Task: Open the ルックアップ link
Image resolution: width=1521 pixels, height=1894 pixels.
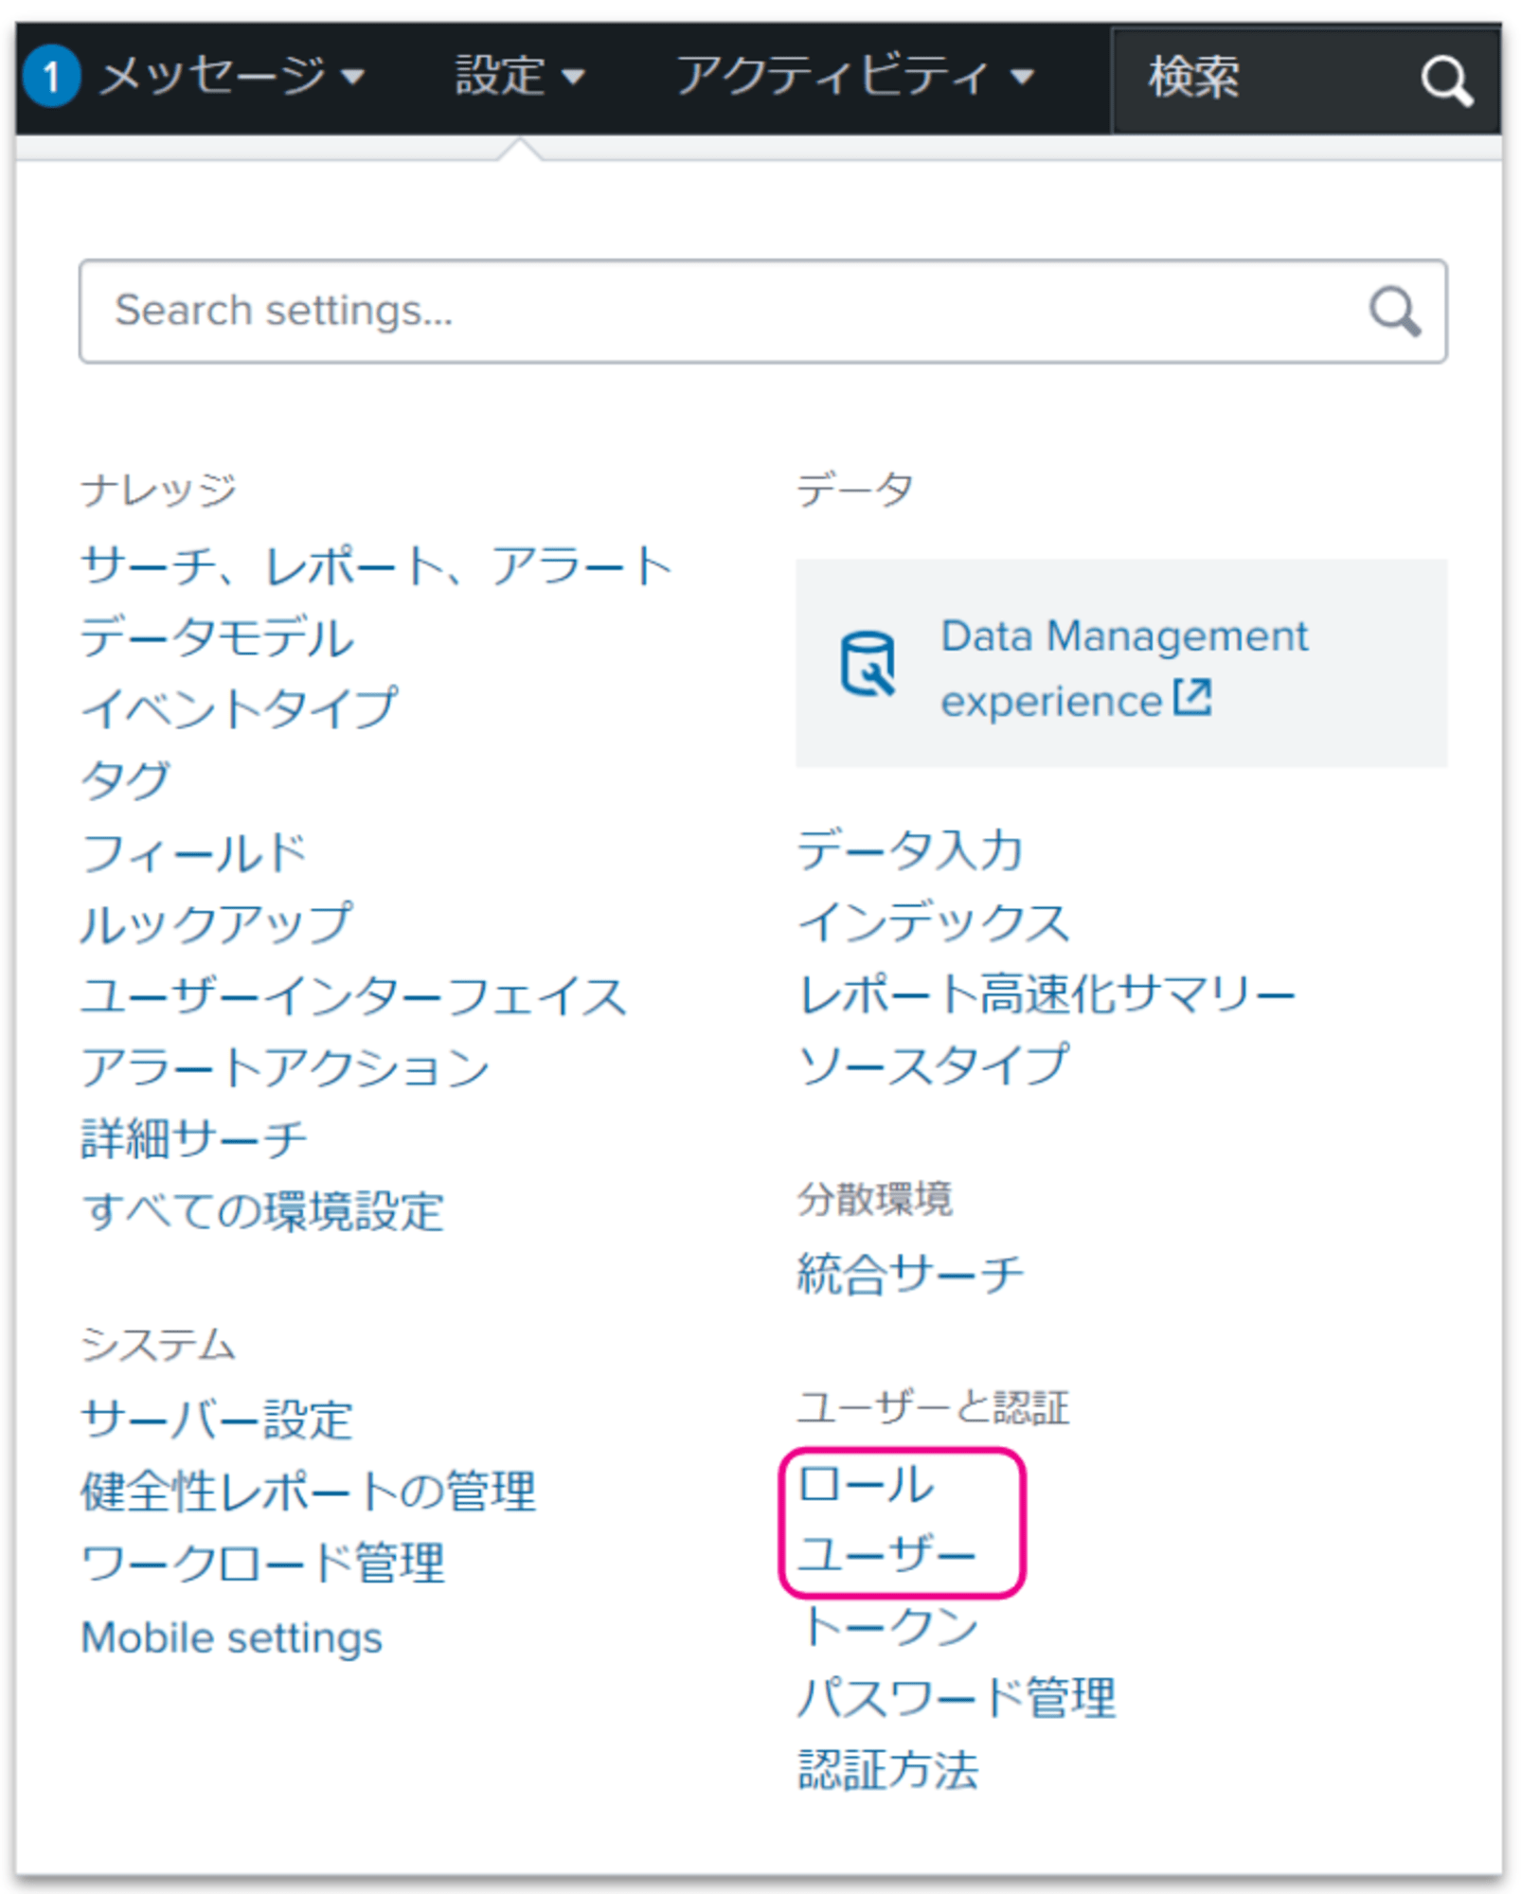Action: pos(217,923)
